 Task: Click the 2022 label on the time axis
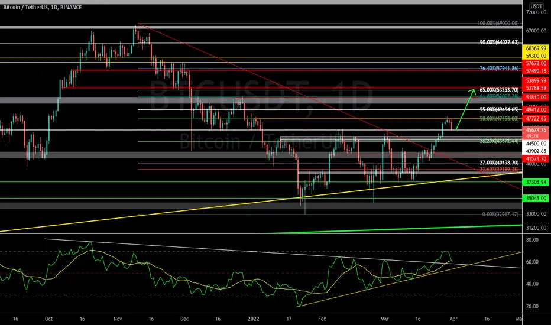(x=254, y=319)
